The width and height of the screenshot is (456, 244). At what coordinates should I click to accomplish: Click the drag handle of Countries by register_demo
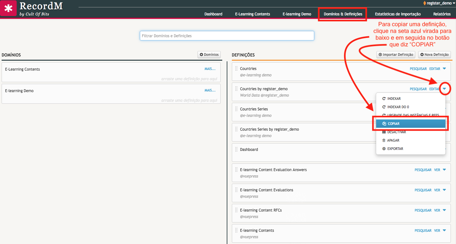[x=236, y=89]
